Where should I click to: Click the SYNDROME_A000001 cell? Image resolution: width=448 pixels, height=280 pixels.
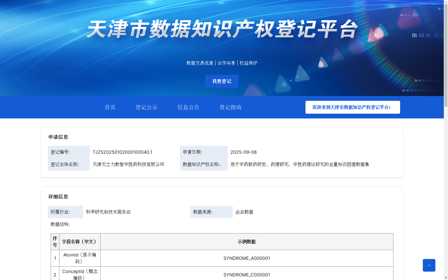pos(247,258)
